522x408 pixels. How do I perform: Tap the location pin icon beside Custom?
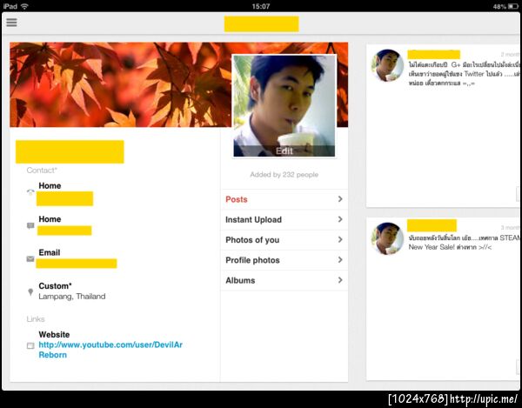[30, 292]
